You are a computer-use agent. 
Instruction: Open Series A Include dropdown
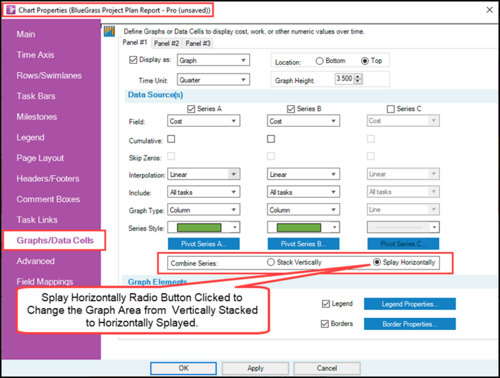point(204,192)
